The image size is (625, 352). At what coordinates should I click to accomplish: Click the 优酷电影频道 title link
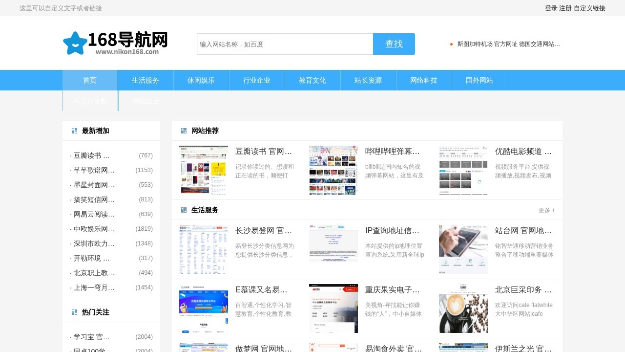[x=523, y=152]
